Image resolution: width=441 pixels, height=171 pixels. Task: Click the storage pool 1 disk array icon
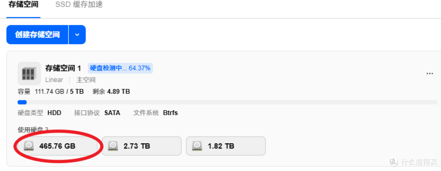(29, 73)
